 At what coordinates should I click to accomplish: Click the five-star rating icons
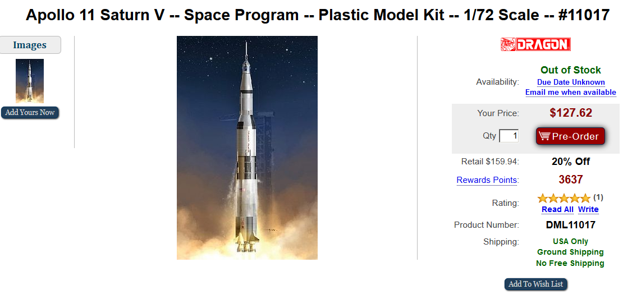coord(564,198)
